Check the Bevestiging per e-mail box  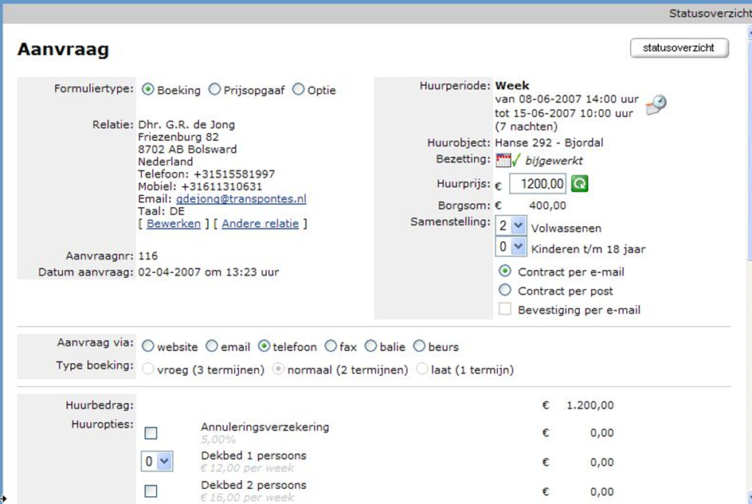pos(504,310)
